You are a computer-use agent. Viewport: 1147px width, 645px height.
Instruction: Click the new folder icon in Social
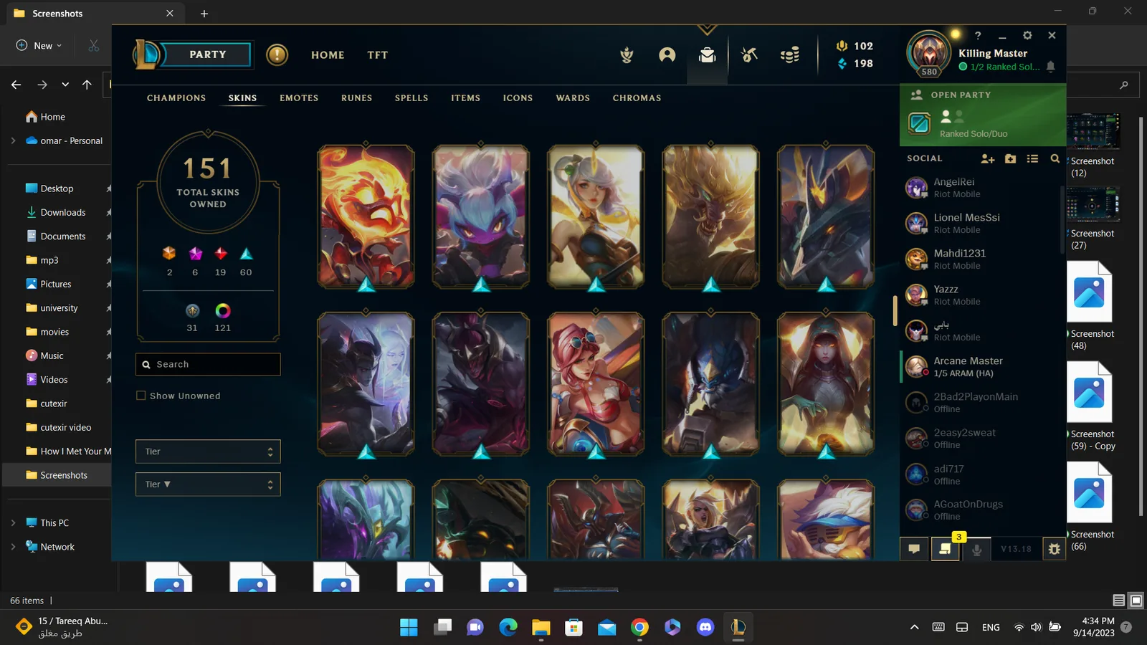click(1011, 158)
